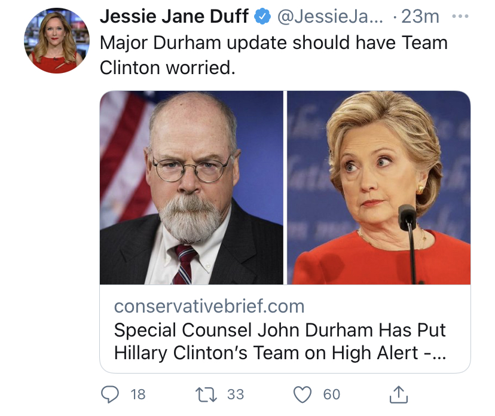Click the headline line ending 'on High Alert'
The height and width of the screenshot is (416, 495).
tap(280, 353)
